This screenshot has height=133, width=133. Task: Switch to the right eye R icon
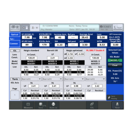[15, 27]
